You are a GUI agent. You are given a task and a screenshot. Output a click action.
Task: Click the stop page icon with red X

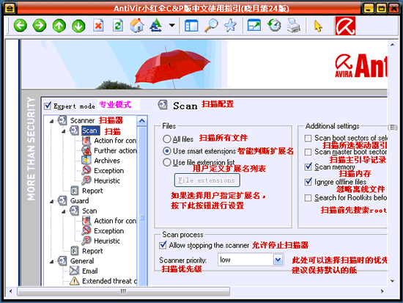point(98,26)
